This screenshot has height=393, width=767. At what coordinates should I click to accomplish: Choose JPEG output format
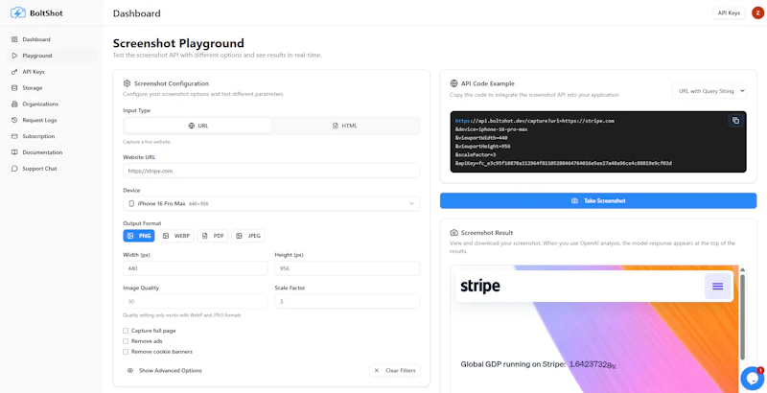248,236
